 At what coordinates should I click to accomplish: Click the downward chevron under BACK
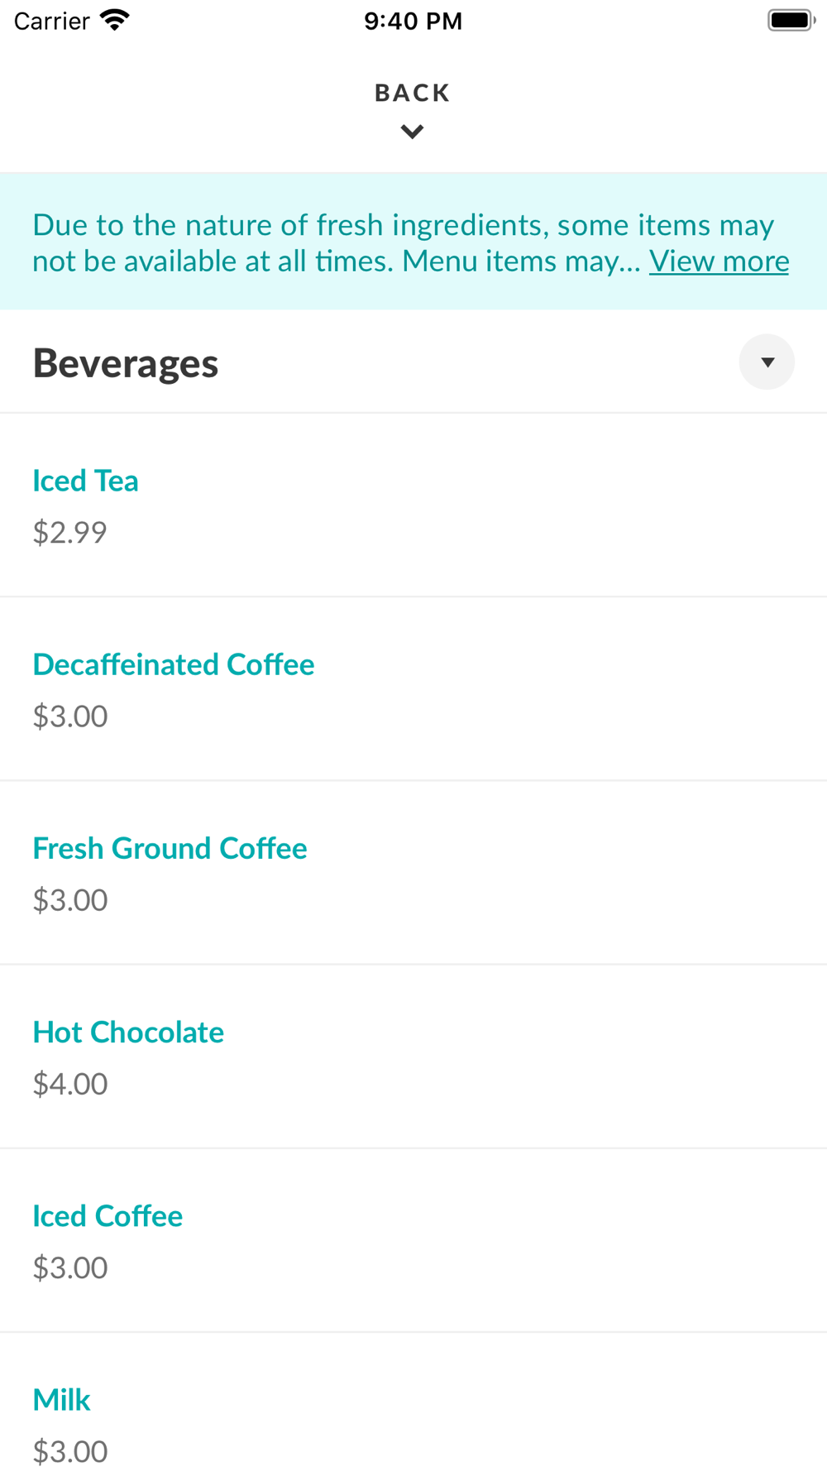coord(412,132)
